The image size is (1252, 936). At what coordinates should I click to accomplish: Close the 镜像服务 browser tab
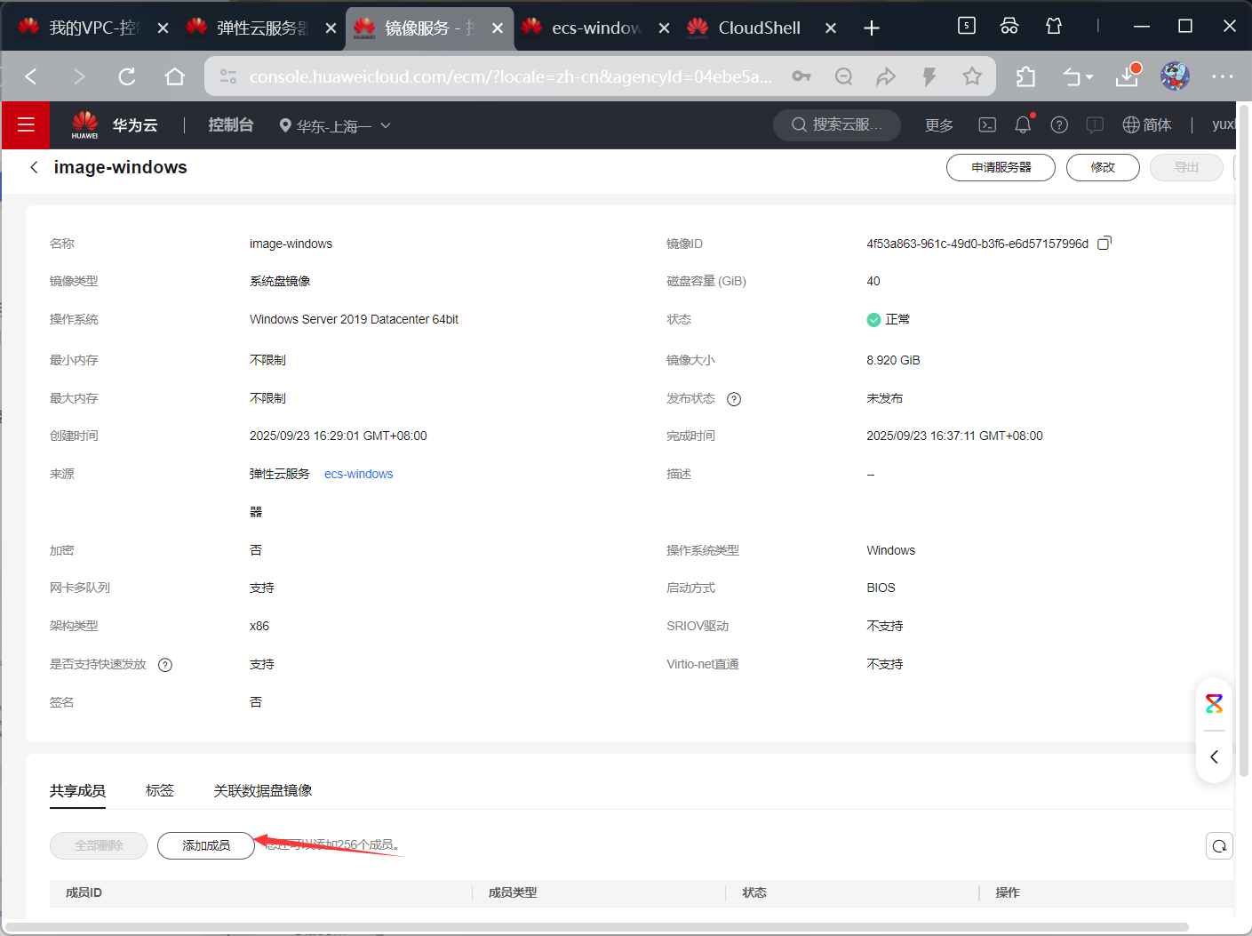pos(498,28)
